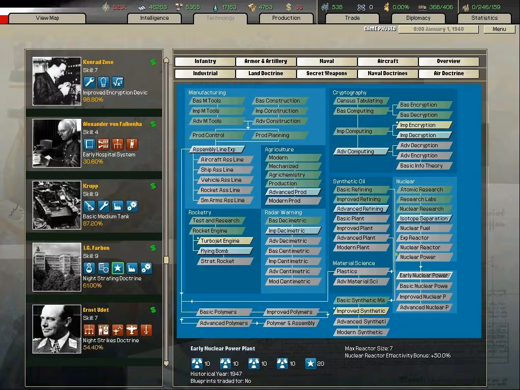Image resolution: width=520 pixels, height=390 pixels.
Task: Click I.G. Farben's gear specialty icon
Action: (146, 268)
